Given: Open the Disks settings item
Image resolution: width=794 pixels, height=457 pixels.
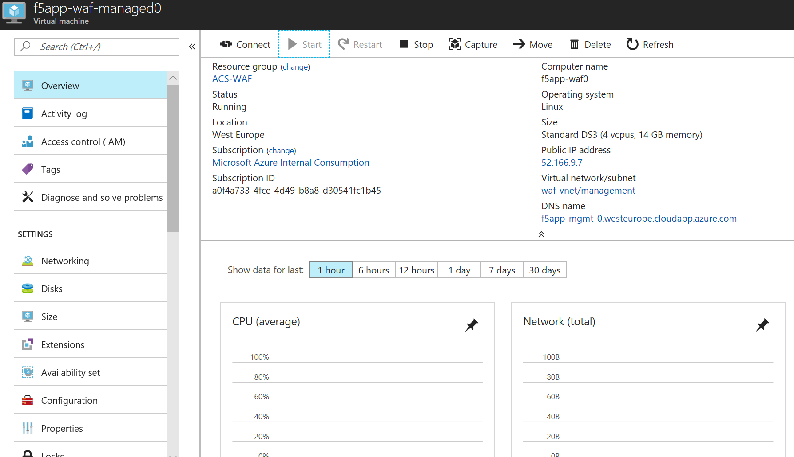Looking at the screenshot, I should 90,289.
